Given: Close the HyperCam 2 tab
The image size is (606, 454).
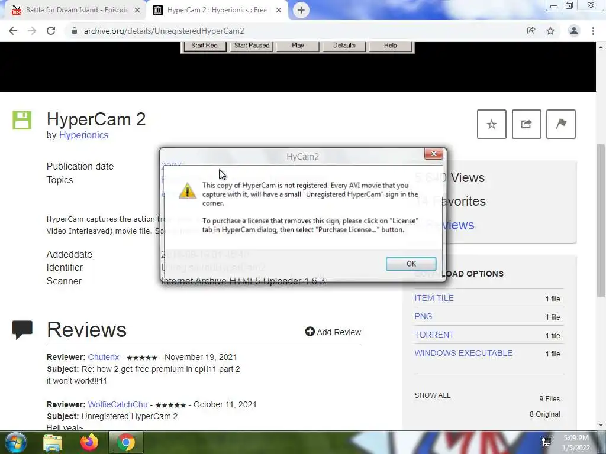Looking at the screenshot, I should tap(279, 11).
